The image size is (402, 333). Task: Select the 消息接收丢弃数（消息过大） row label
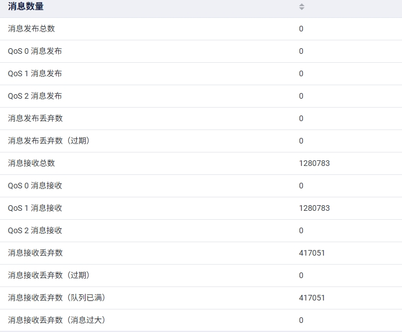coord(57,320)
